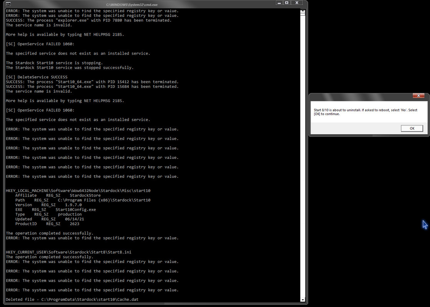Click the 'Deleted file' Cache.dat line
The image size is (430, 307).
[72, 300]
